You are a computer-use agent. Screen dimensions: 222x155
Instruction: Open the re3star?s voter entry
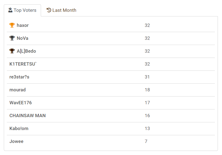click(19, 77)
